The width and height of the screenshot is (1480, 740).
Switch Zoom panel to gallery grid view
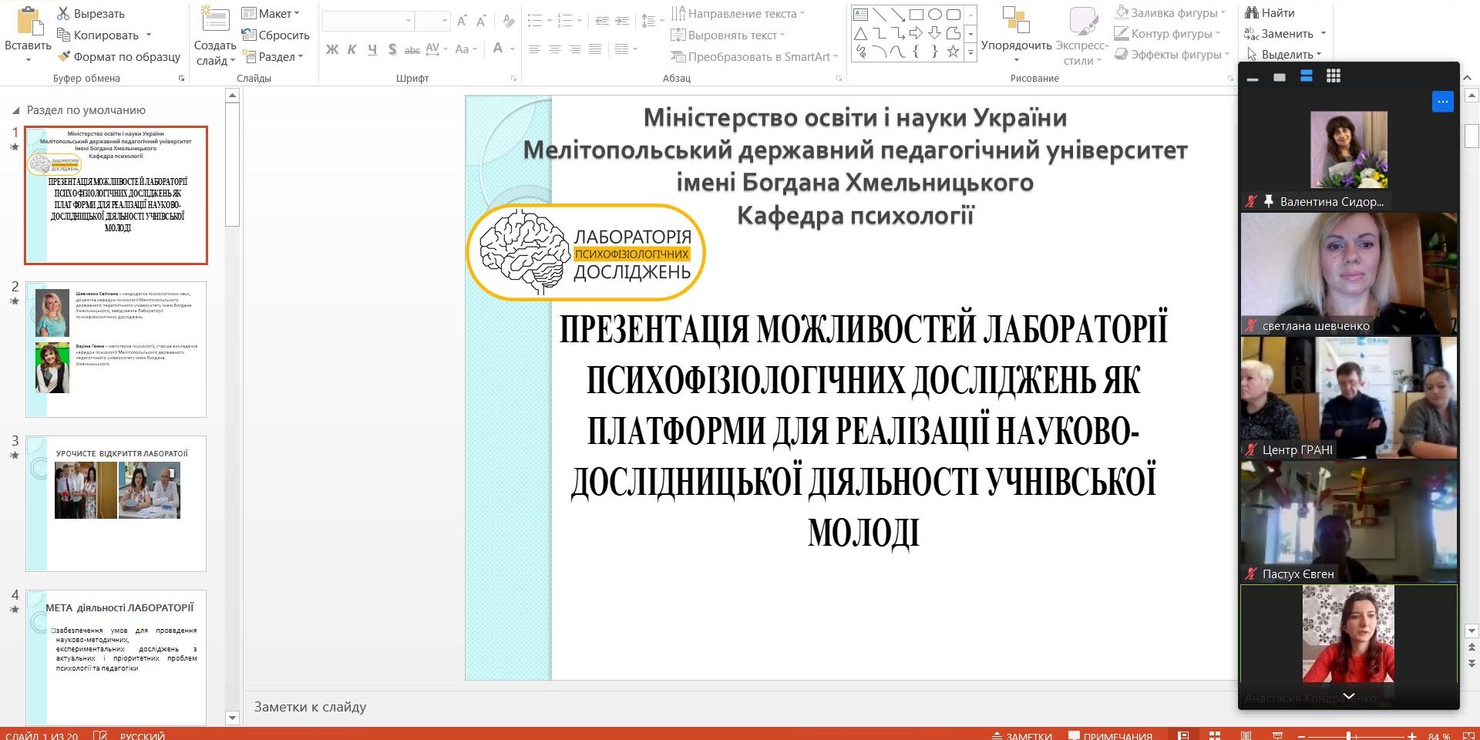(1333, 76)
